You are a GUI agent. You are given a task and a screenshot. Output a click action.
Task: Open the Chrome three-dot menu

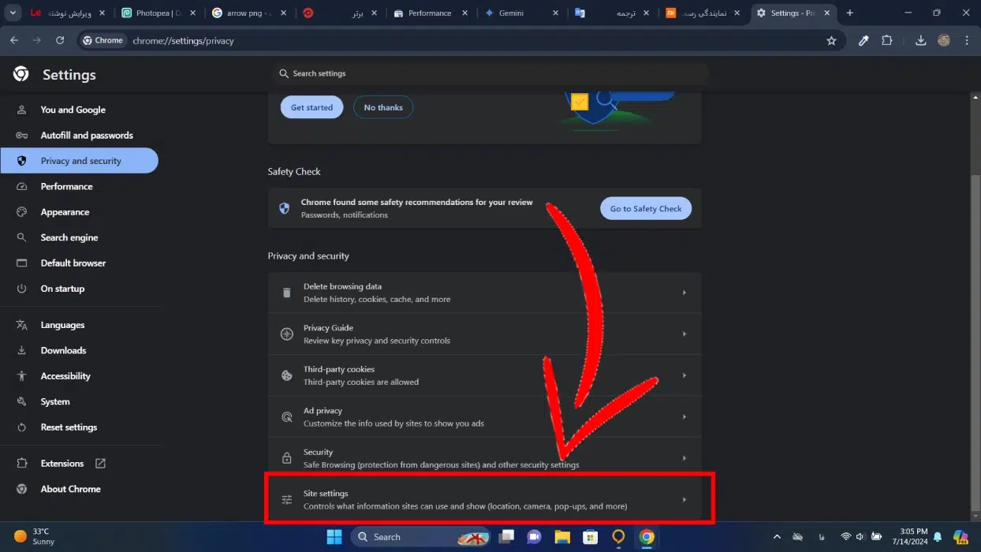point(967,40)
